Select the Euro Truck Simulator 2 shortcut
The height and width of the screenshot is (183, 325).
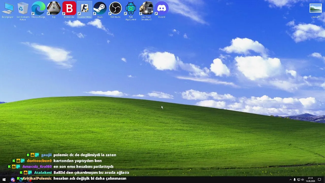coord(146,11)
